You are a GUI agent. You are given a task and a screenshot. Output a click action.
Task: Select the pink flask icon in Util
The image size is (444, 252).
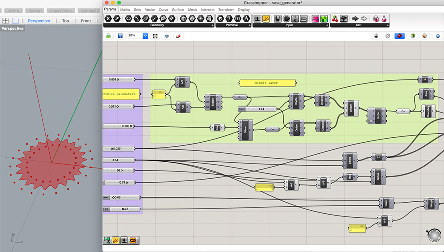(384, 19)
